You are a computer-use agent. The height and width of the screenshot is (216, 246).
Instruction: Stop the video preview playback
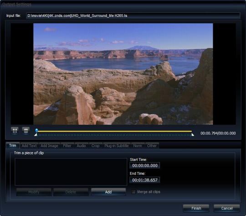[26, 131]
